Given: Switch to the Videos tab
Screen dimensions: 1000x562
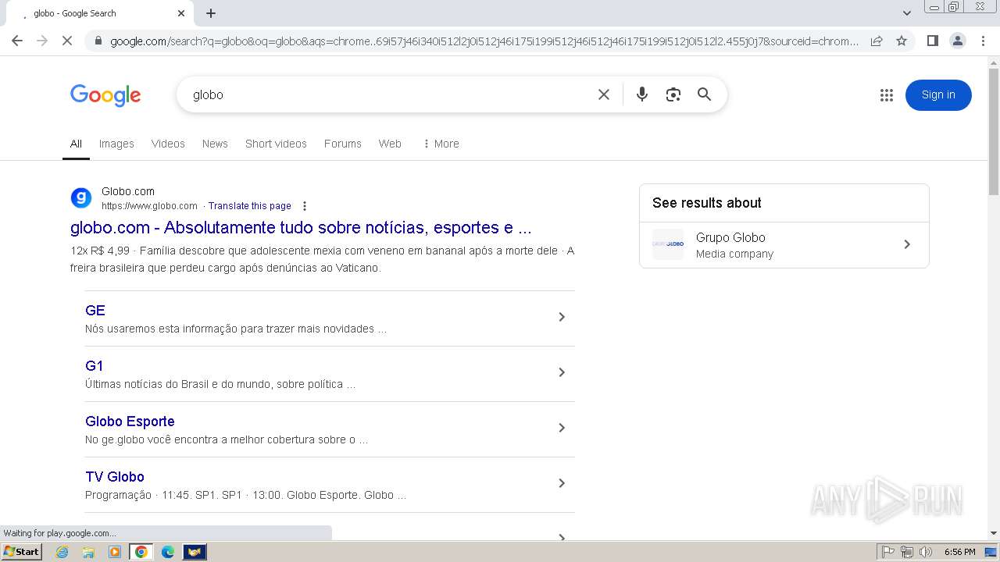Looking at the screenshot, I should pyautogui.click(x=168, y=144).
